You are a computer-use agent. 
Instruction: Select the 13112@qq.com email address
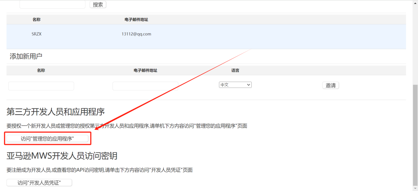pos(136,34)
